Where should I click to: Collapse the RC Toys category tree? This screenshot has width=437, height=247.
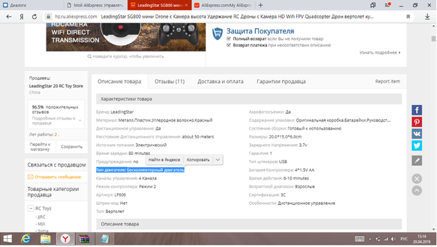click(31, 208)
